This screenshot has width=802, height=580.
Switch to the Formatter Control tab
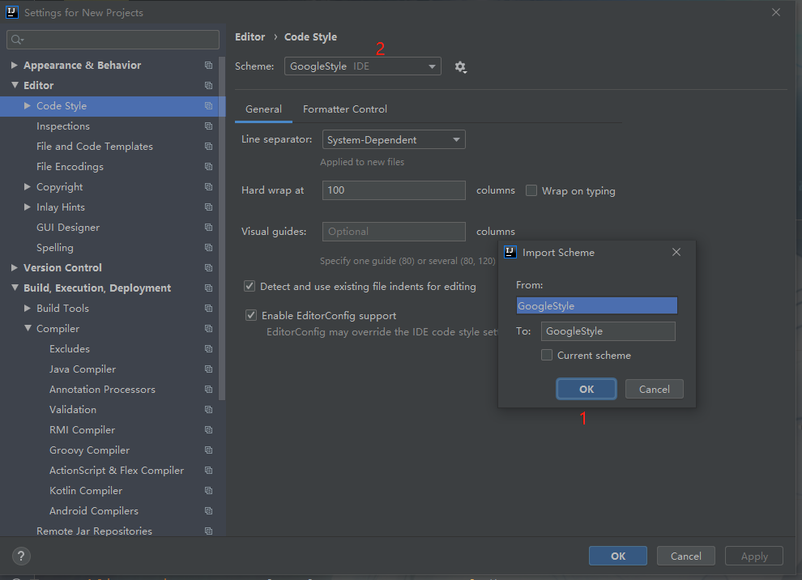click(x=345, y=109)
